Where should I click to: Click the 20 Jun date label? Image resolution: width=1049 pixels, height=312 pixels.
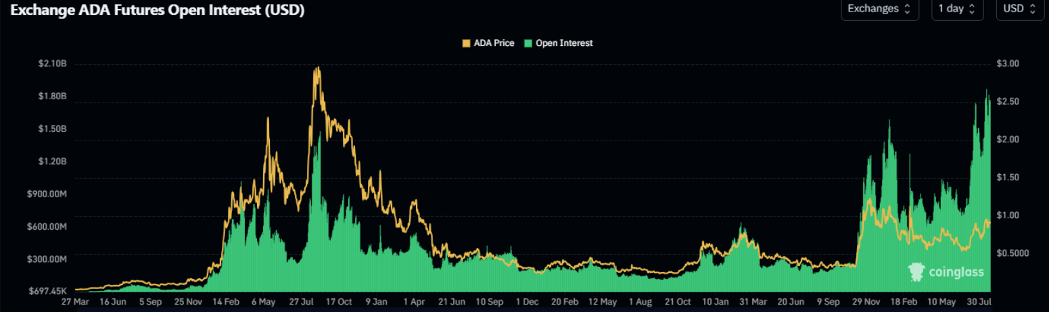click(791, 303)
